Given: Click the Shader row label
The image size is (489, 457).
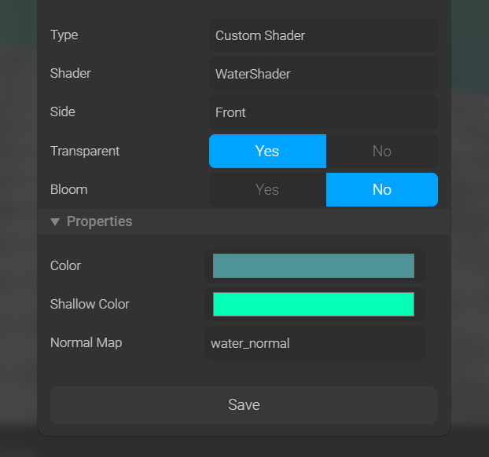Looking at the screenshot, I should [70, 74].
